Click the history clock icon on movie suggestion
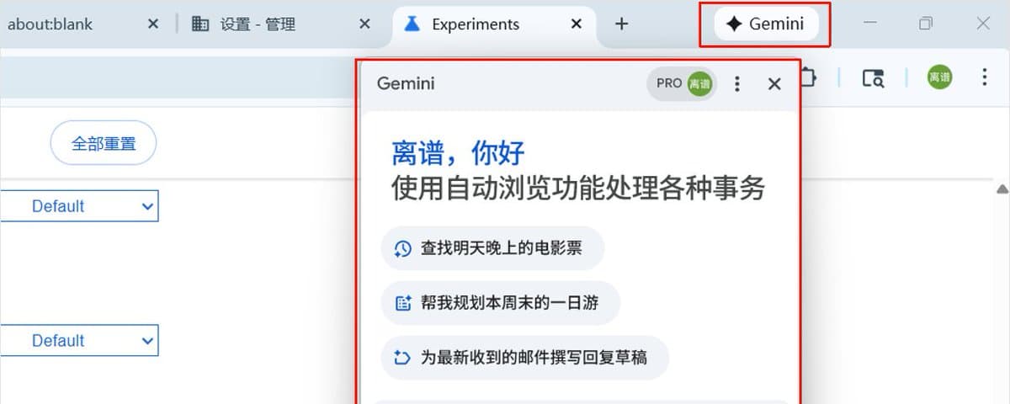This screenshot has height=404, width=1010. click(402, 248)
